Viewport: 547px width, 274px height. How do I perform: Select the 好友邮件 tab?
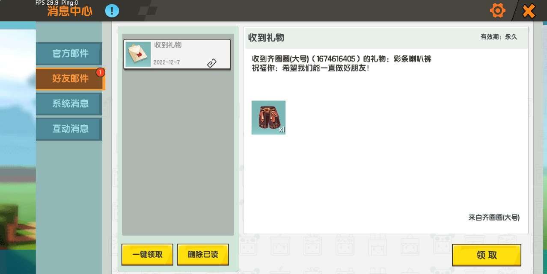click(x=70, y=79)
